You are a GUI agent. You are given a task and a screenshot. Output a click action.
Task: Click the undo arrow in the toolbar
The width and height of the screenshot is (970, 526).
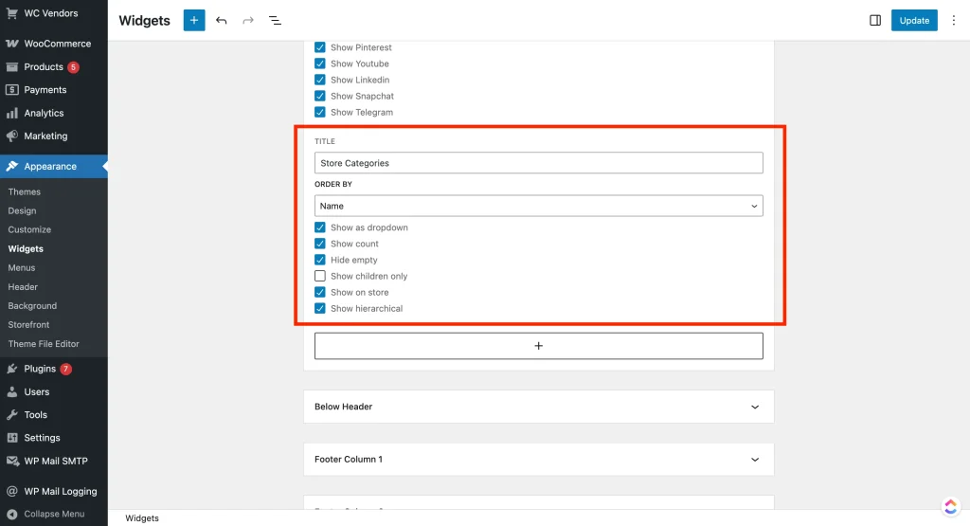pyautogui.click(x=222, y=20)
